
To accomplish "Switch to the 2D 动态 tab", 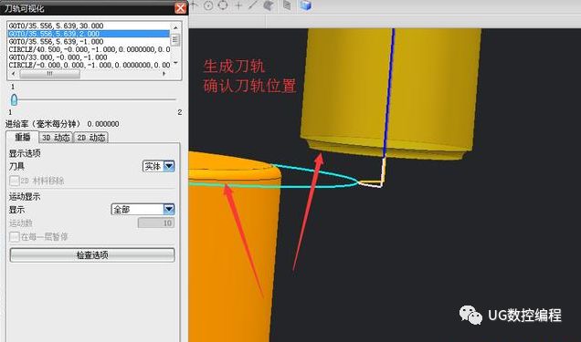I will point(91,138).
